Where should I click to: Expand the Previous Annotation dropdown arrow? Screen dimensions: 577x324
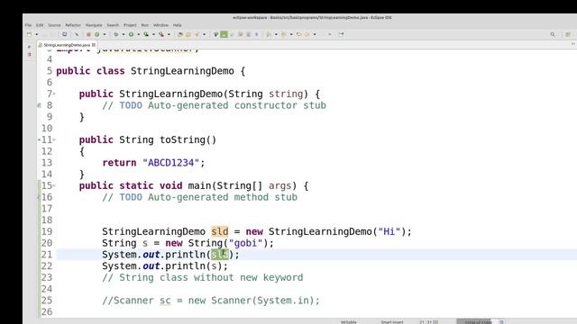point(291,34)
